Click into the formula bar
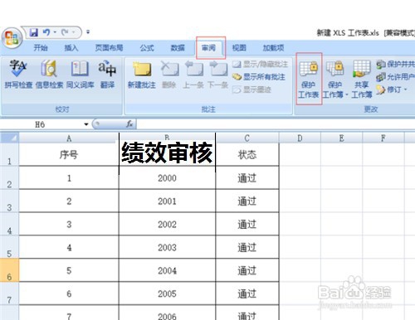415x320 pixels. click(x=276, y=124)
